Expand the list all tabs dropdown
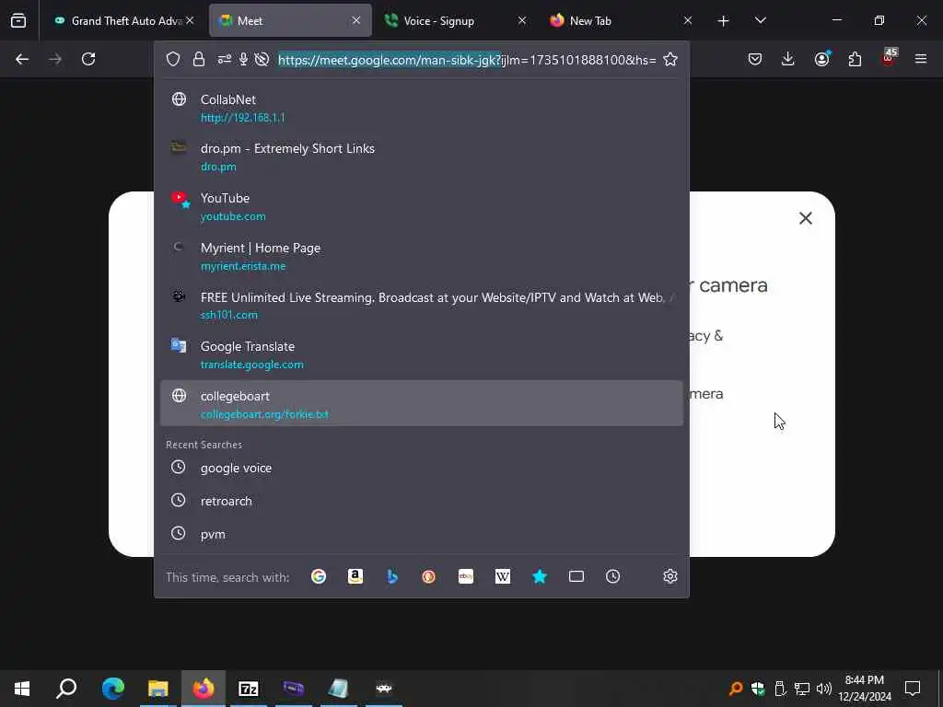 760,20
